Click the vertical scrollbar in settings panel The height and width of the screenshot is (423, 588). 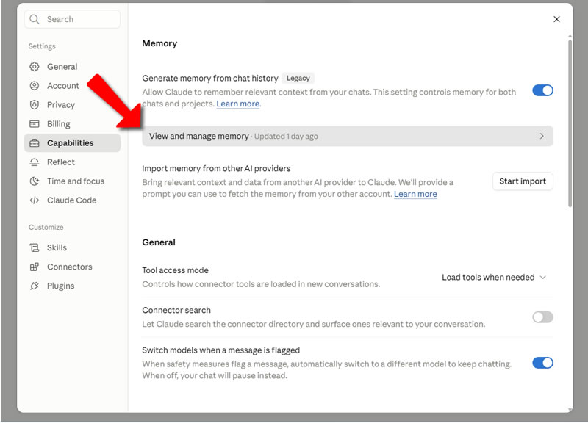(570, 123)
